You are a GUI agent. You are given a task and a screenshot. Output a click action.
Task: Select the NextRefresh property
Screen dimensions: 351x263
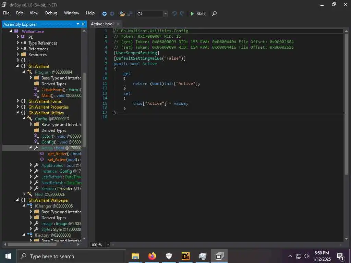pyautogui.click(x=61, y=183)
